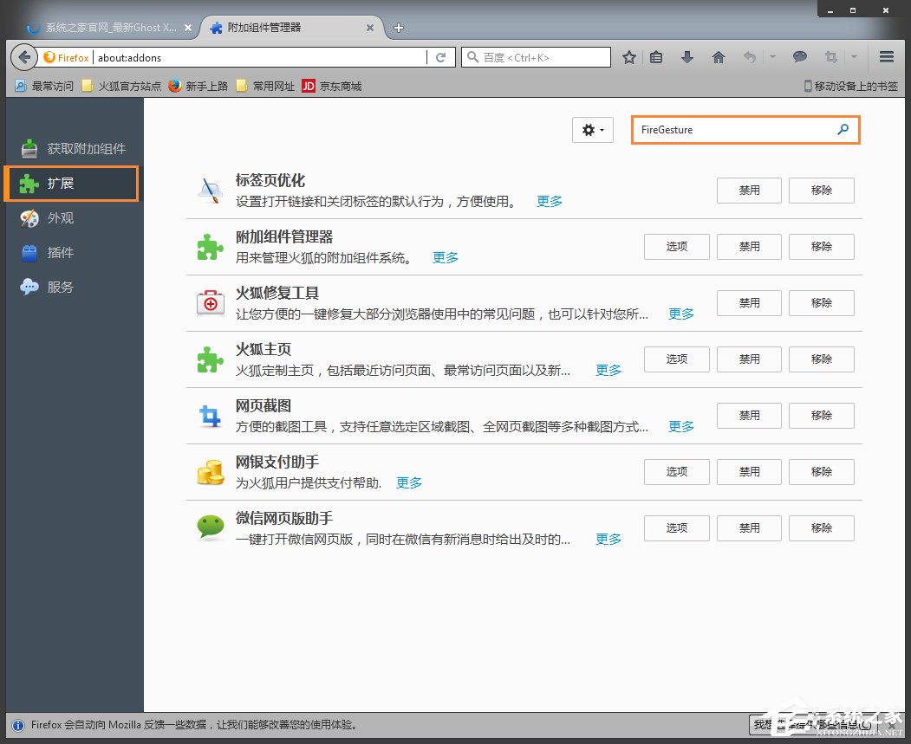Open the 京东商城 JD bookmark
Viewport: 911px width, 744px height.
pyautogui.click(x=331, y=86)
